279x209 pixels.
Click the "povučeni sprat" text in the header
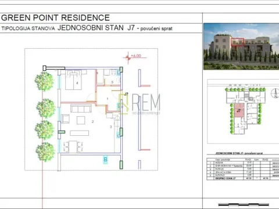[156, 28]
